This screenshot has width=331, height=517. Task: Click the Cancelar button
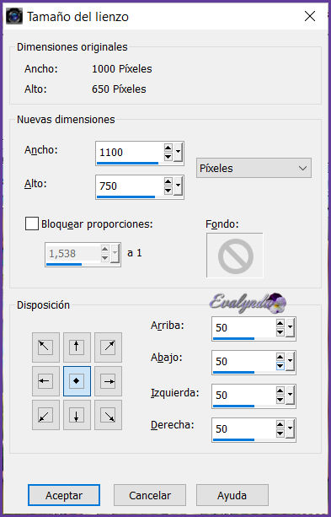[150, 495]
